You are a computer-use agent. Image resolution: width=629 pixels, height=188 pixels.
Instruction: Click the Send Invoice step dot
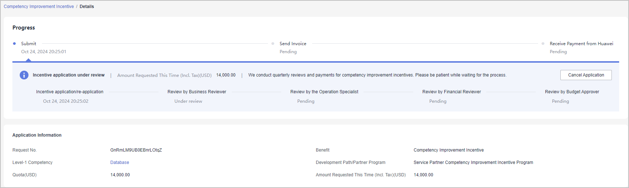(x=273, y=44)
